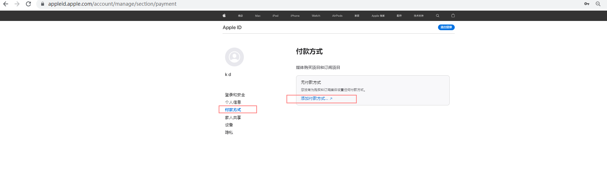
Task: Click the 媒体购买项目和订阅项目 label
Action: coord(318,67)
